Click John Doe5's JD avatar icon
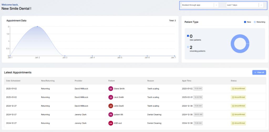Viewport: 269px width, 132px height. (x=111, y=106)
